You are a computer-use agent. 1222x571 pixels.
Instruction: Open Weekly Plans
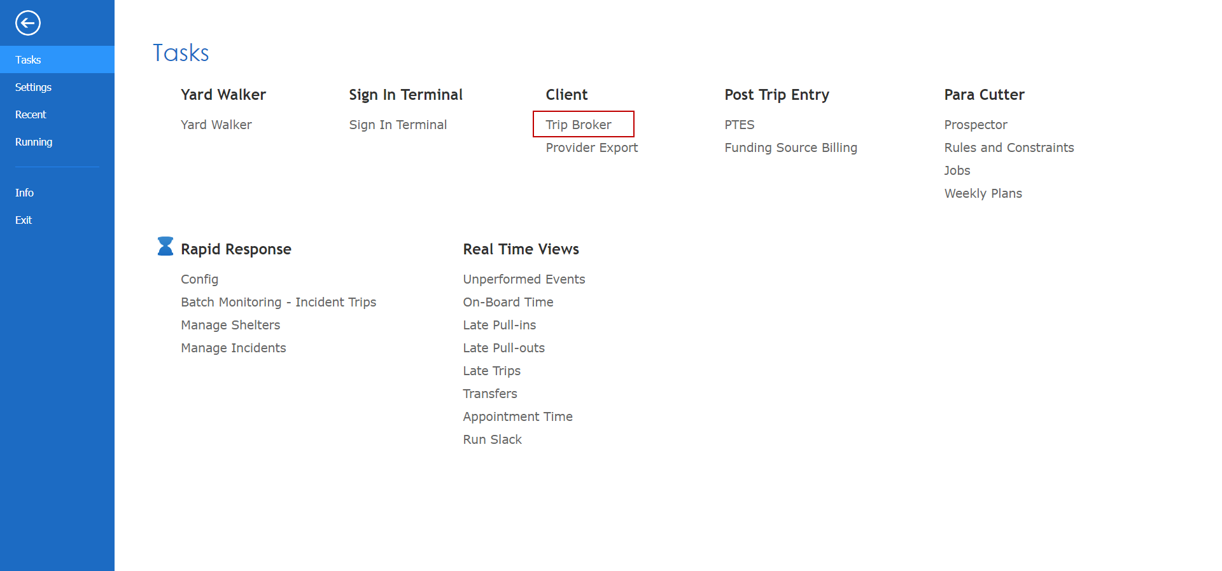point(983,193)
